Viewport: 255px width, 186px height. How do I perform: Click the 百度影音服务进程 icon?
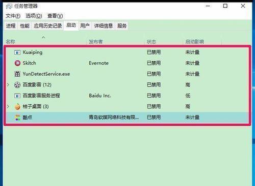coord(17,96)
